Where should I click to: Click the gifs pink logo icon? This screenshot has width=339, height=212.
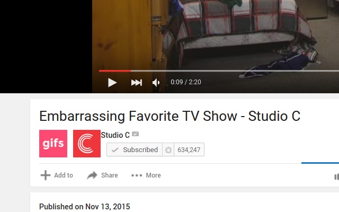coord(53,144)
